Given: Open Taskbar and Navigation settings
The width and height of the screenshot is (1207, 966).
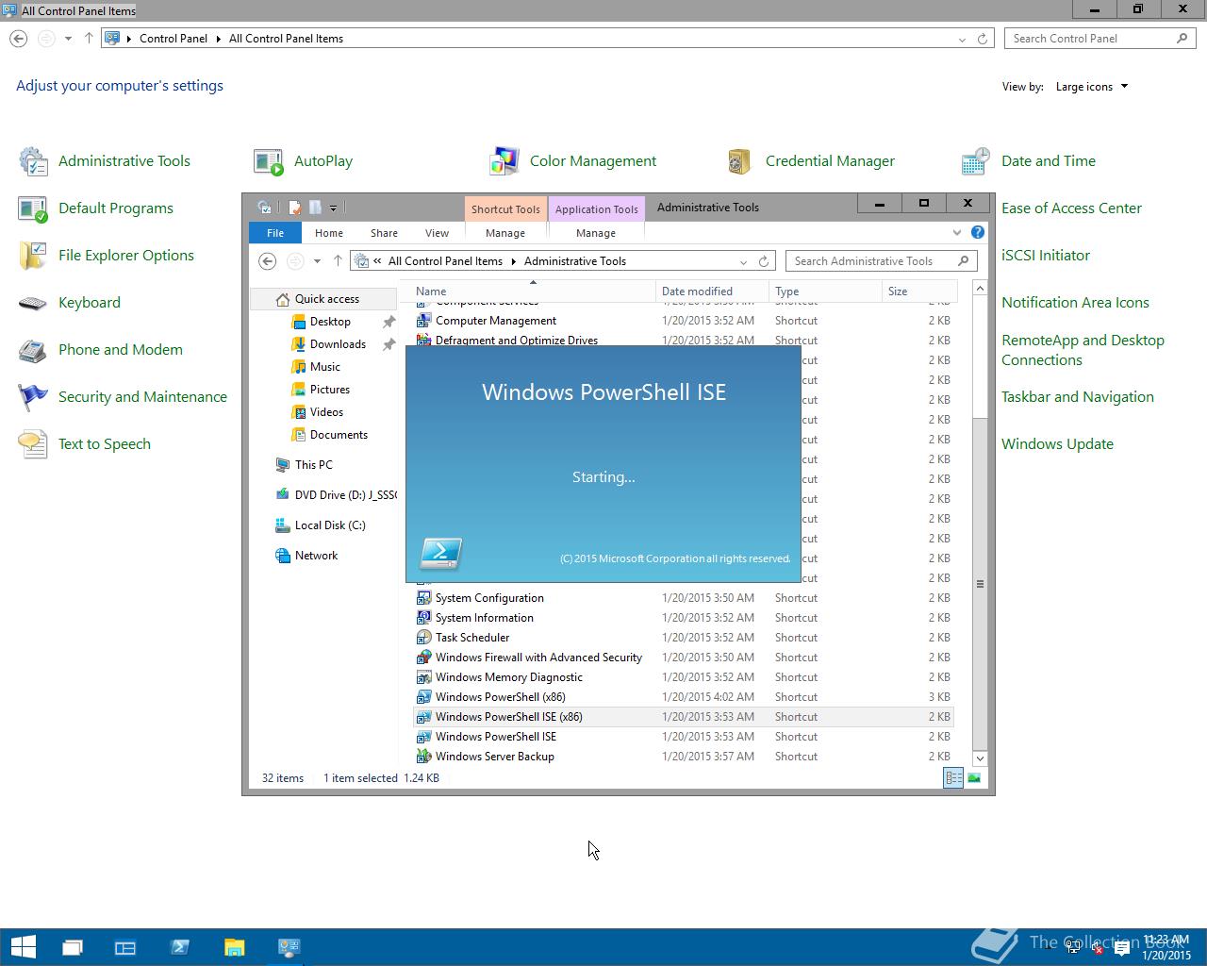Looking at the screenshot, I should (1077, 397).
